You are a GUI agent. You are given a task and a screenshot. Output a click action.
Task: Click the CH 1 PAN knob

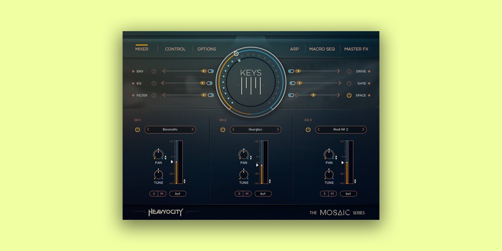(x=159, y=155)
